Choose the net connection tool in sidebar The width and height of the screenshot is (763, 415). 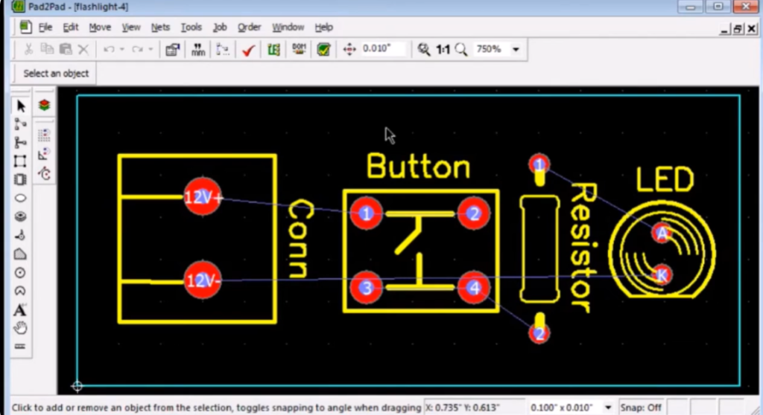coord(20,124)
